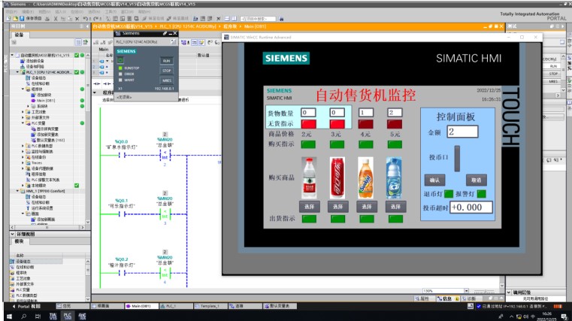
Task: Collapse the 程序块 folder in tree
Action: [23, 89]
